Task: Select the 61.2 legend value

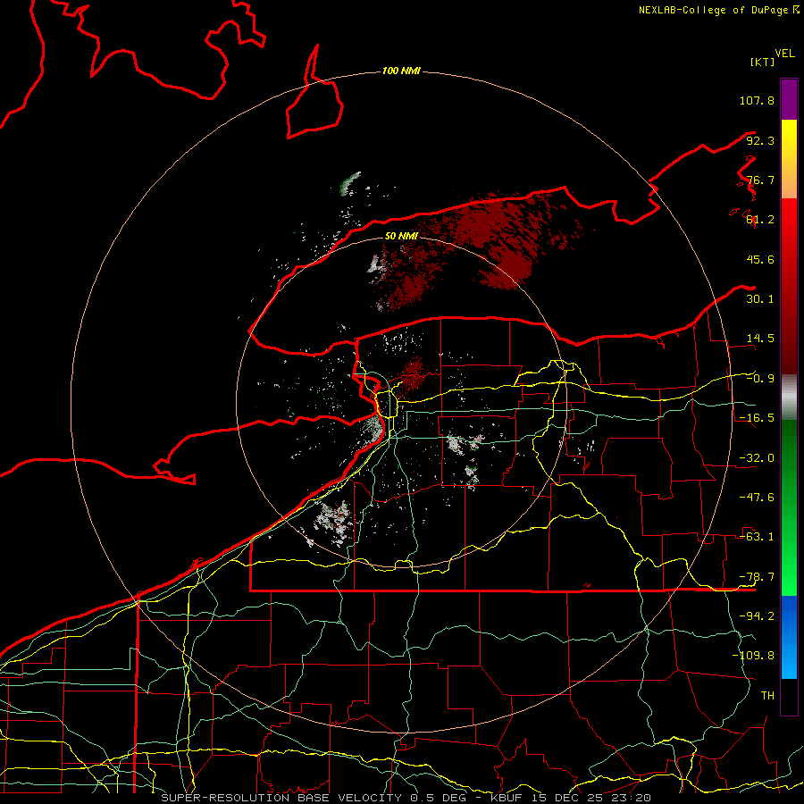Action: 760,220
